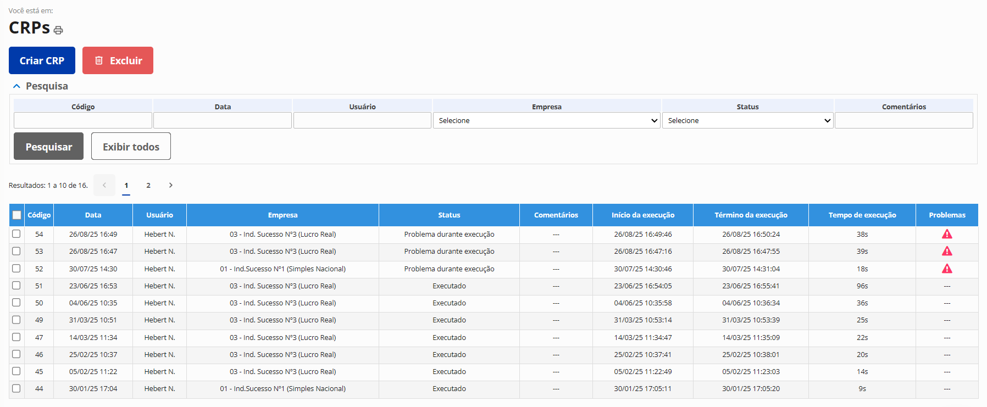Select the checkbox for CRP 51

click(x=16, y=286)
